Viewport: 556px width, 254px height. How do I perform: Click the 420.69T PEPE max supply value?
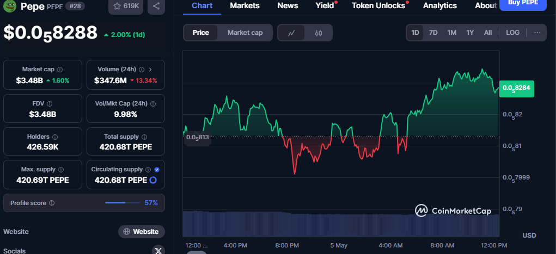pos(42,180)
